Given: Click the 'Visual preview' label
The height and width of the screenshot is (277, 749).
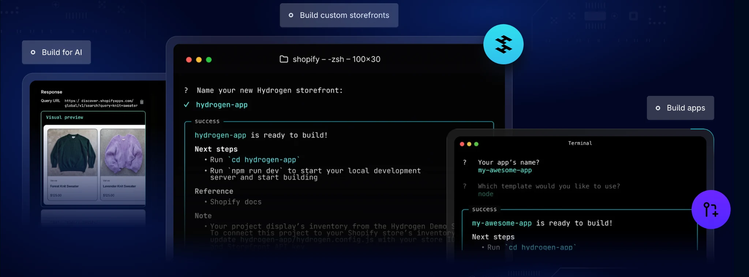Looking at the screenshot, I should pyautogui.click(x=64, y=117).
